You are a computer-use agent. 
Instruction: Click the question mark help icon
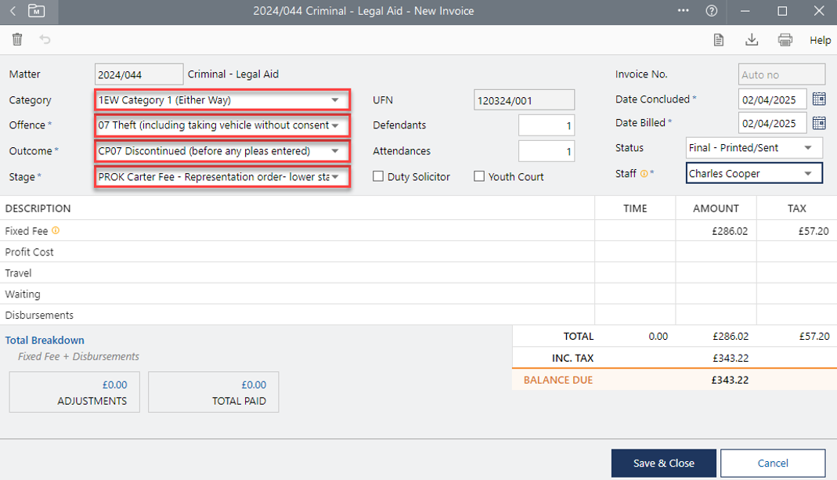pyautogui.click(x=711, y=11)
